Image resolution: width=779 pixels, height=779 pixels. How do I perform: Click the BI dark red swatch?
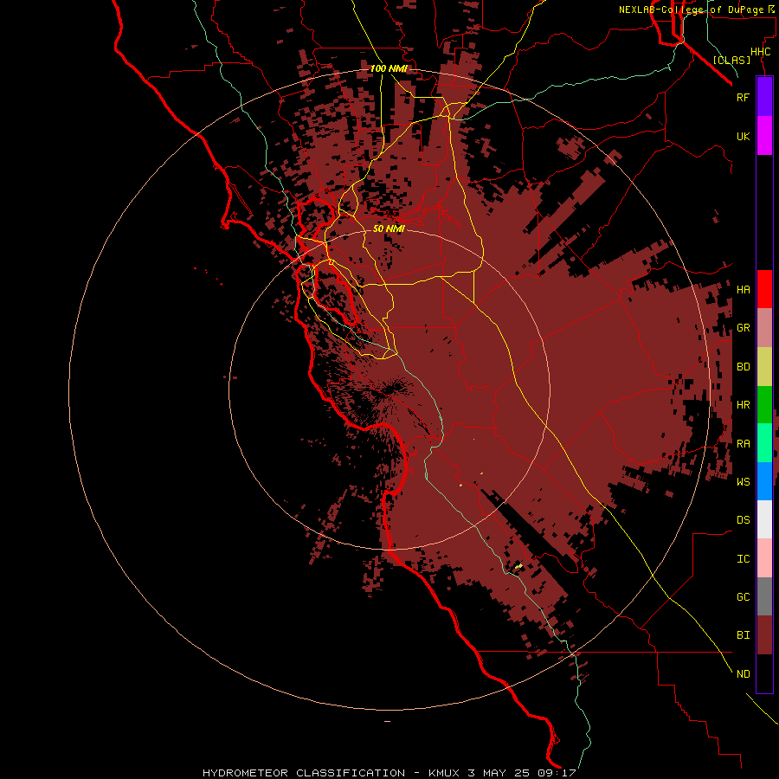pos(764,635)
